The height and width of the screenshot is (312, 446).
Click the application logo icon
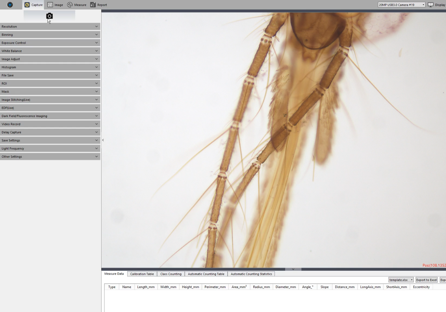point(10,5)
